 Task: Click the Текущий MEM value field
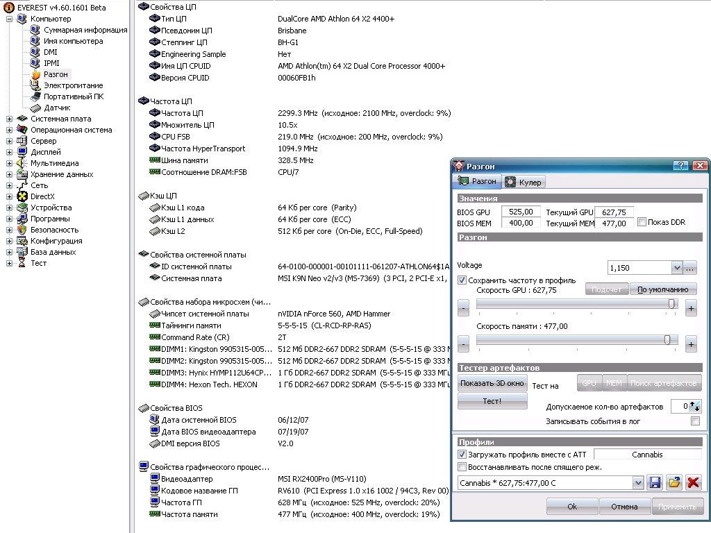click(614, 223)
